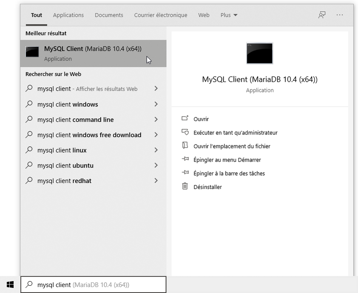Screen dimensions: 358x293
Task: Select the Tout tab
Action: pos(37,15)
